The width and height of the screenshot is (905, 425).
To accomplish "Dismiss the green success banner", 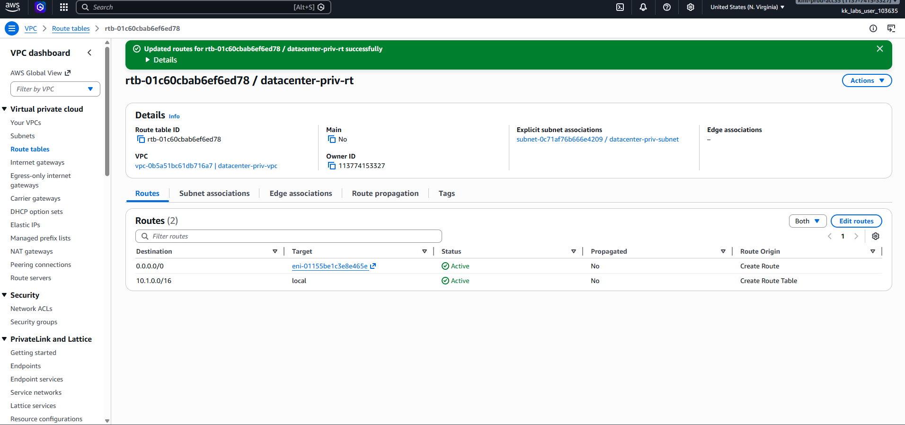I will (880, 49).
